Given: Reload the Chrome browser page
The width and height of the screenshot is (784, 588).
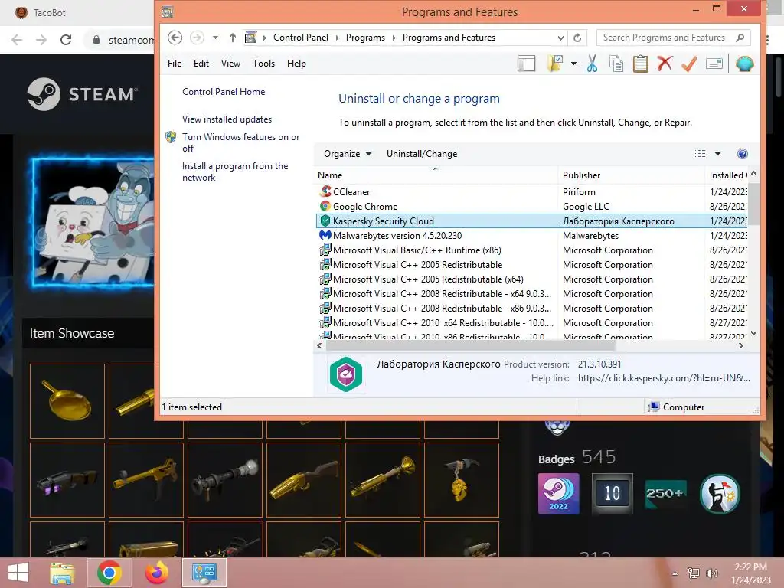Looking at the screenshot, I should (66, 40).
